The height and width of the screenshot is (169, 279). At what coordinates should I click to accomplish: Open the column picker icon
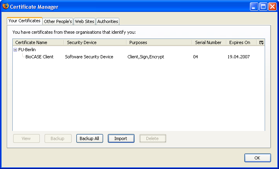(261, 42)
